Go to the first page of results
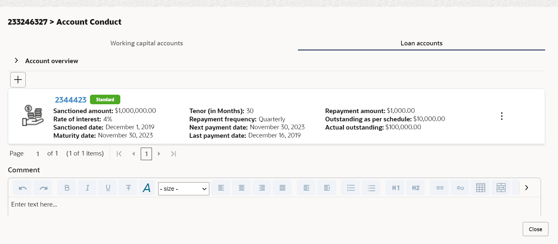Image resolution: width=558 pixels, height=244 pixels. (119, 154)
